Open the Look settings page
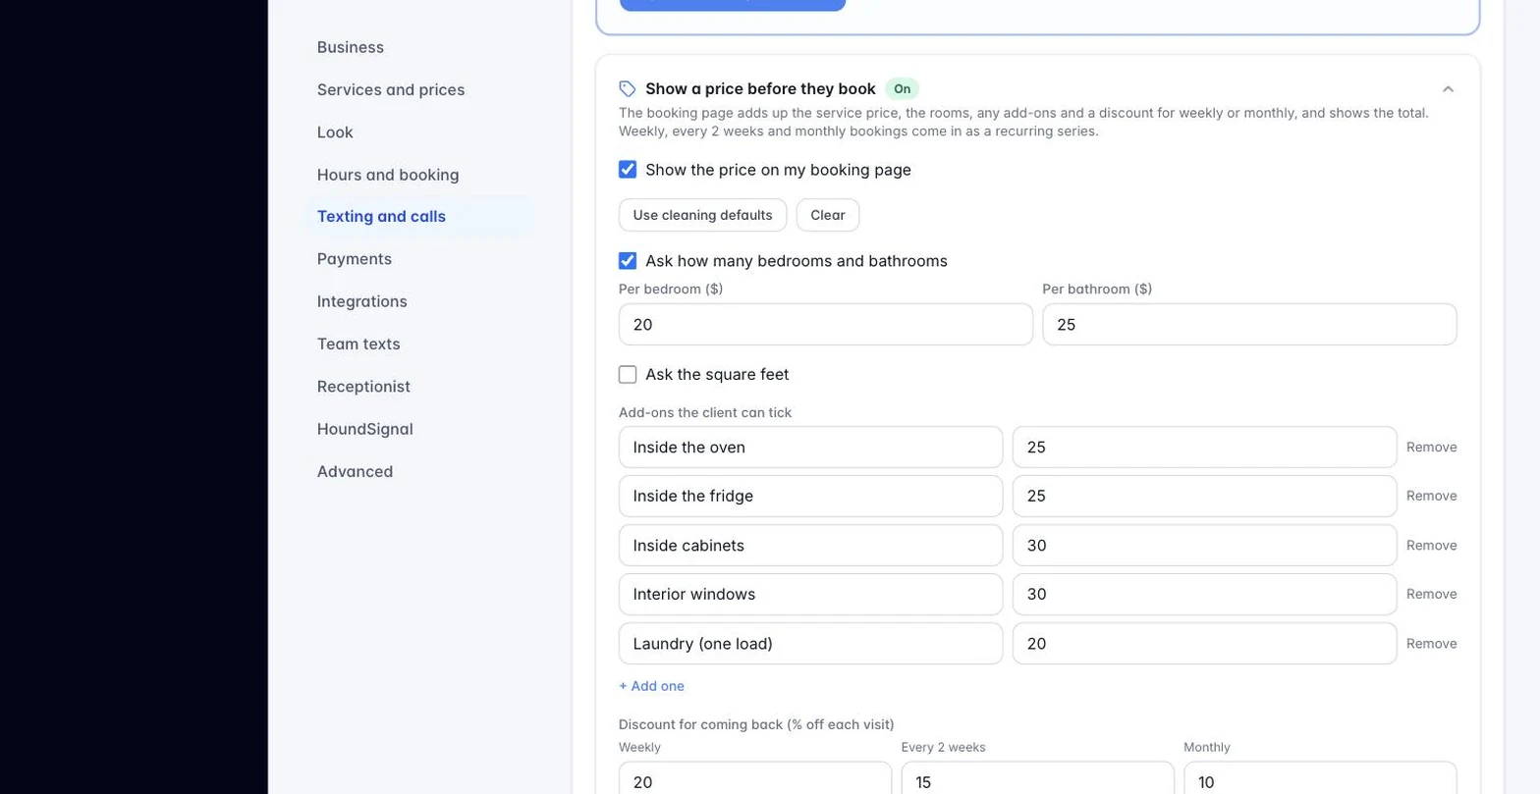This screenshot has width=1540, height=794. (335, 132)
